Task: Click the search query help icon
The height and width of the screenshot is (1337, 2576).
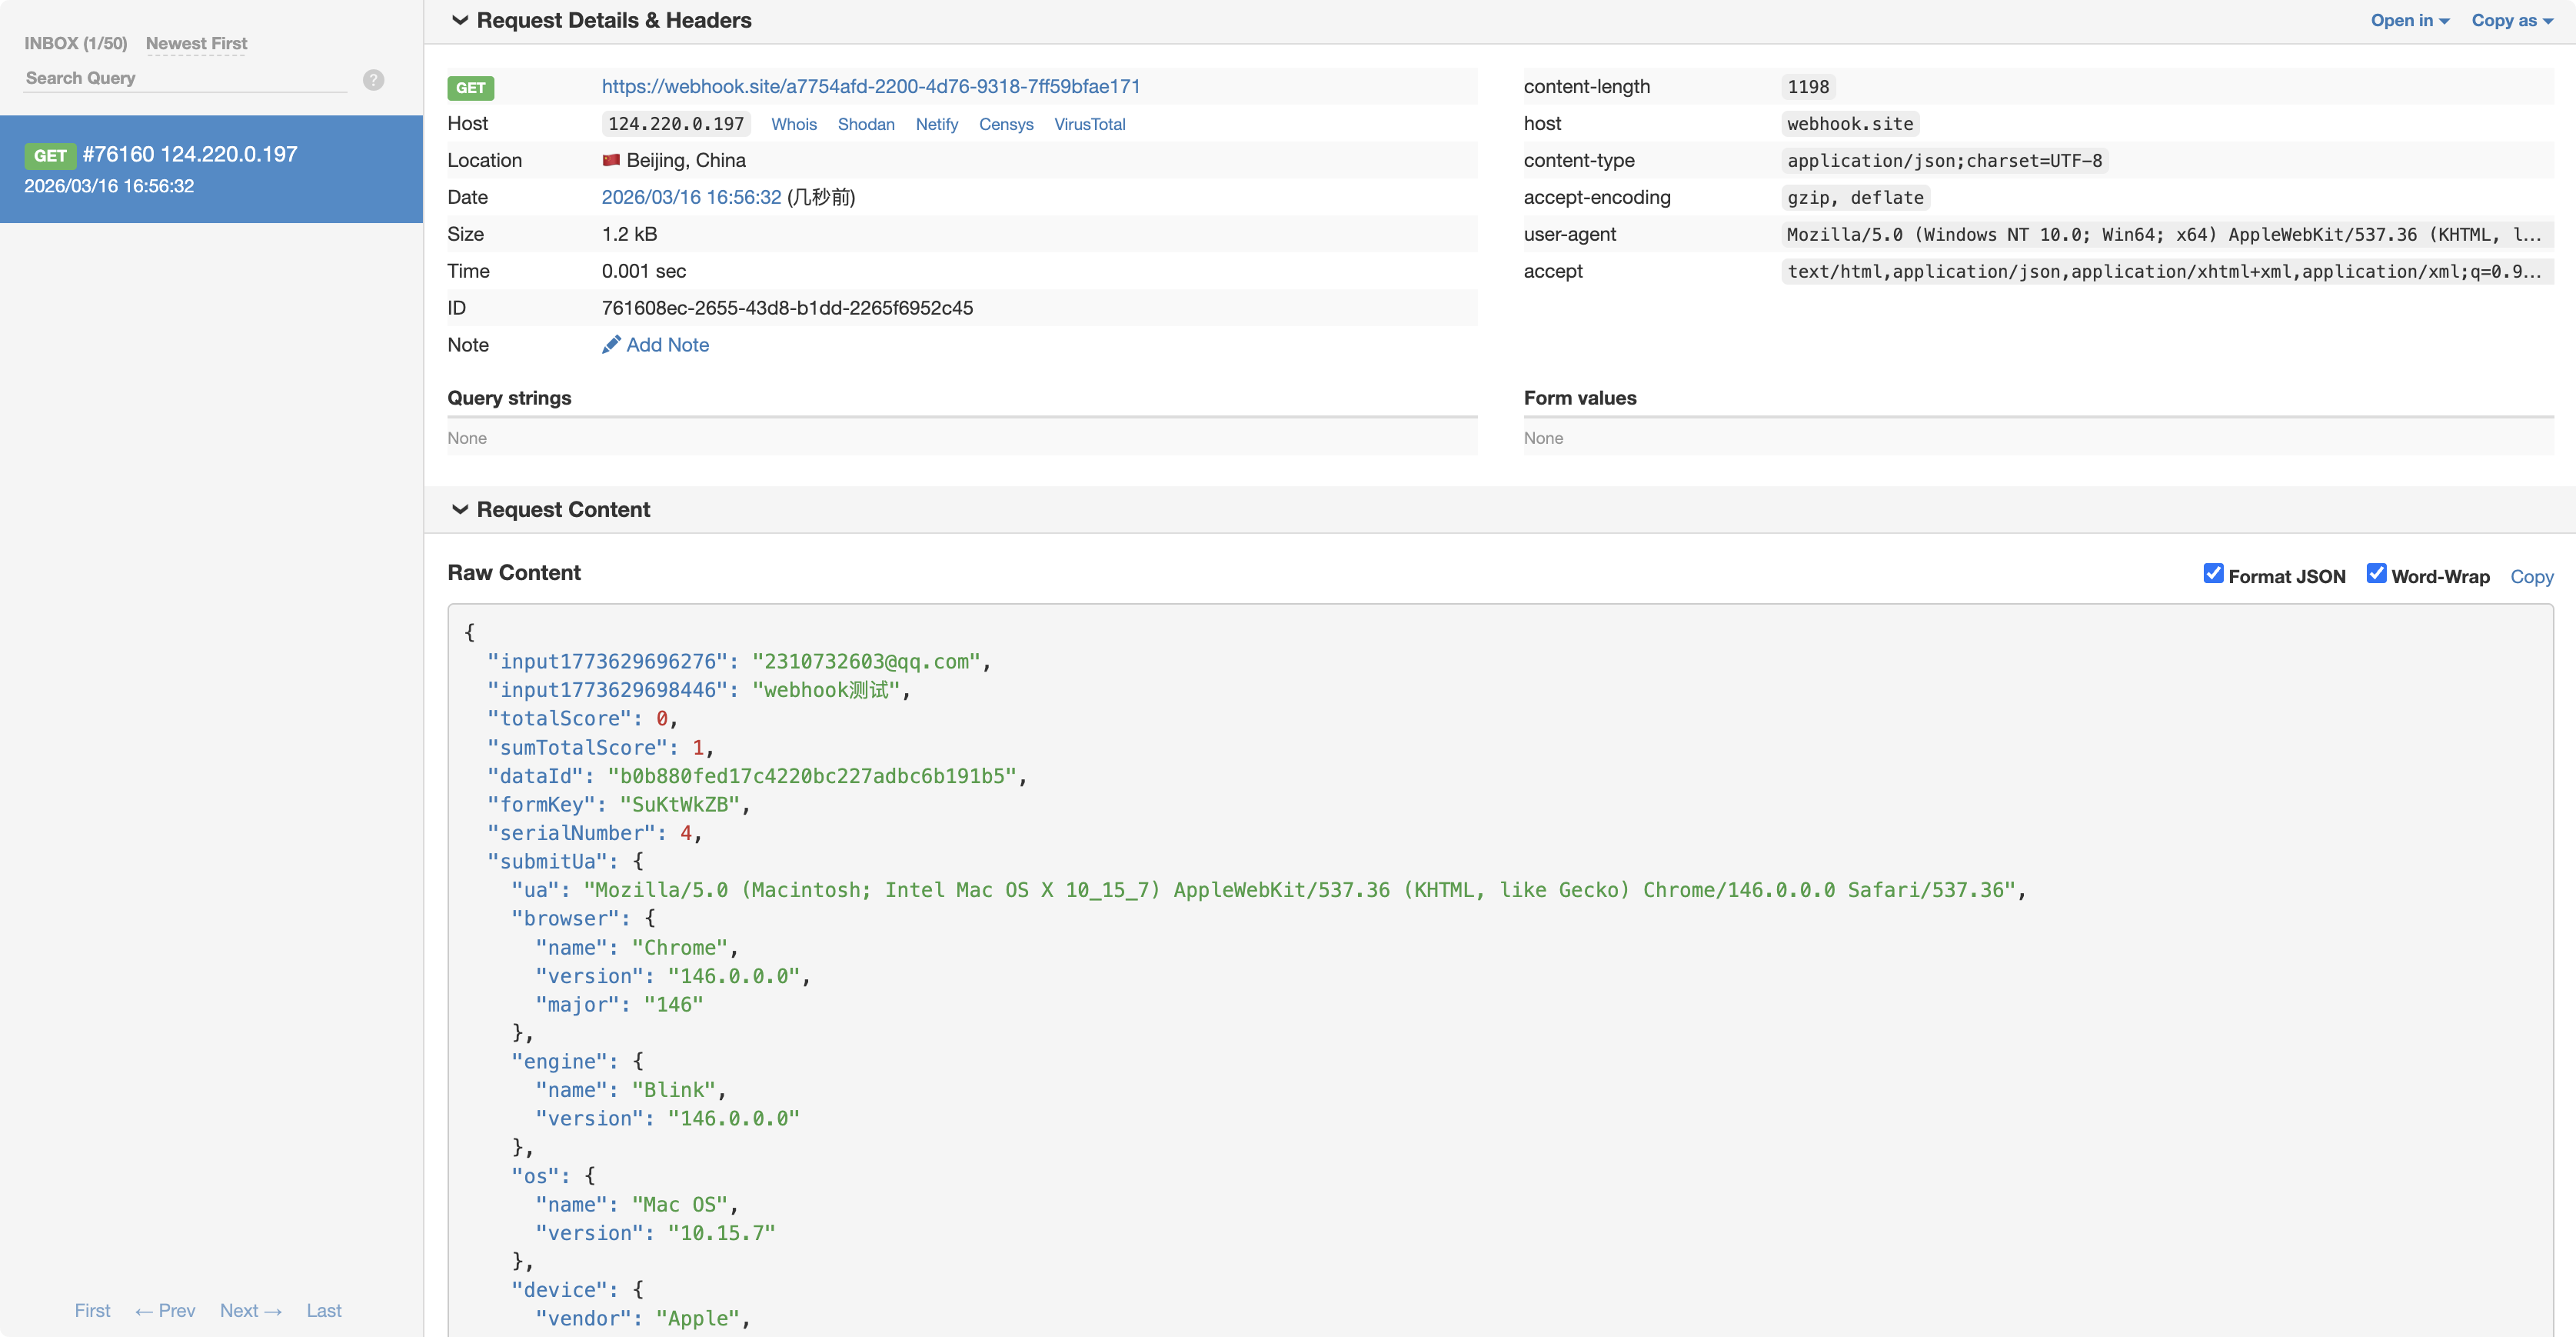Action: tap(373, 80)
